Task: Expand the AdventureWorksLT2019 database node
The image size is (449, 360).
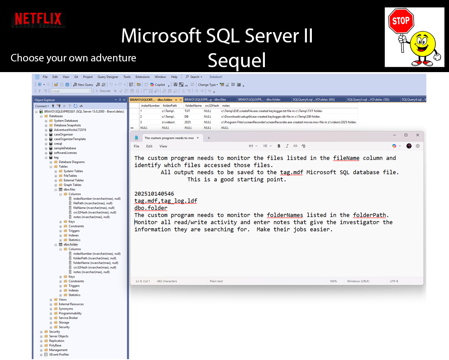Action: point(46,130)
